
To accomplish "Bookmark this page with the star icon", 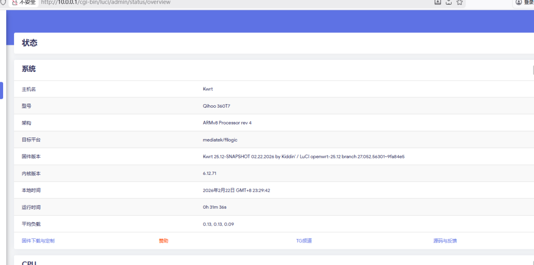I will (x=459, y=3).
